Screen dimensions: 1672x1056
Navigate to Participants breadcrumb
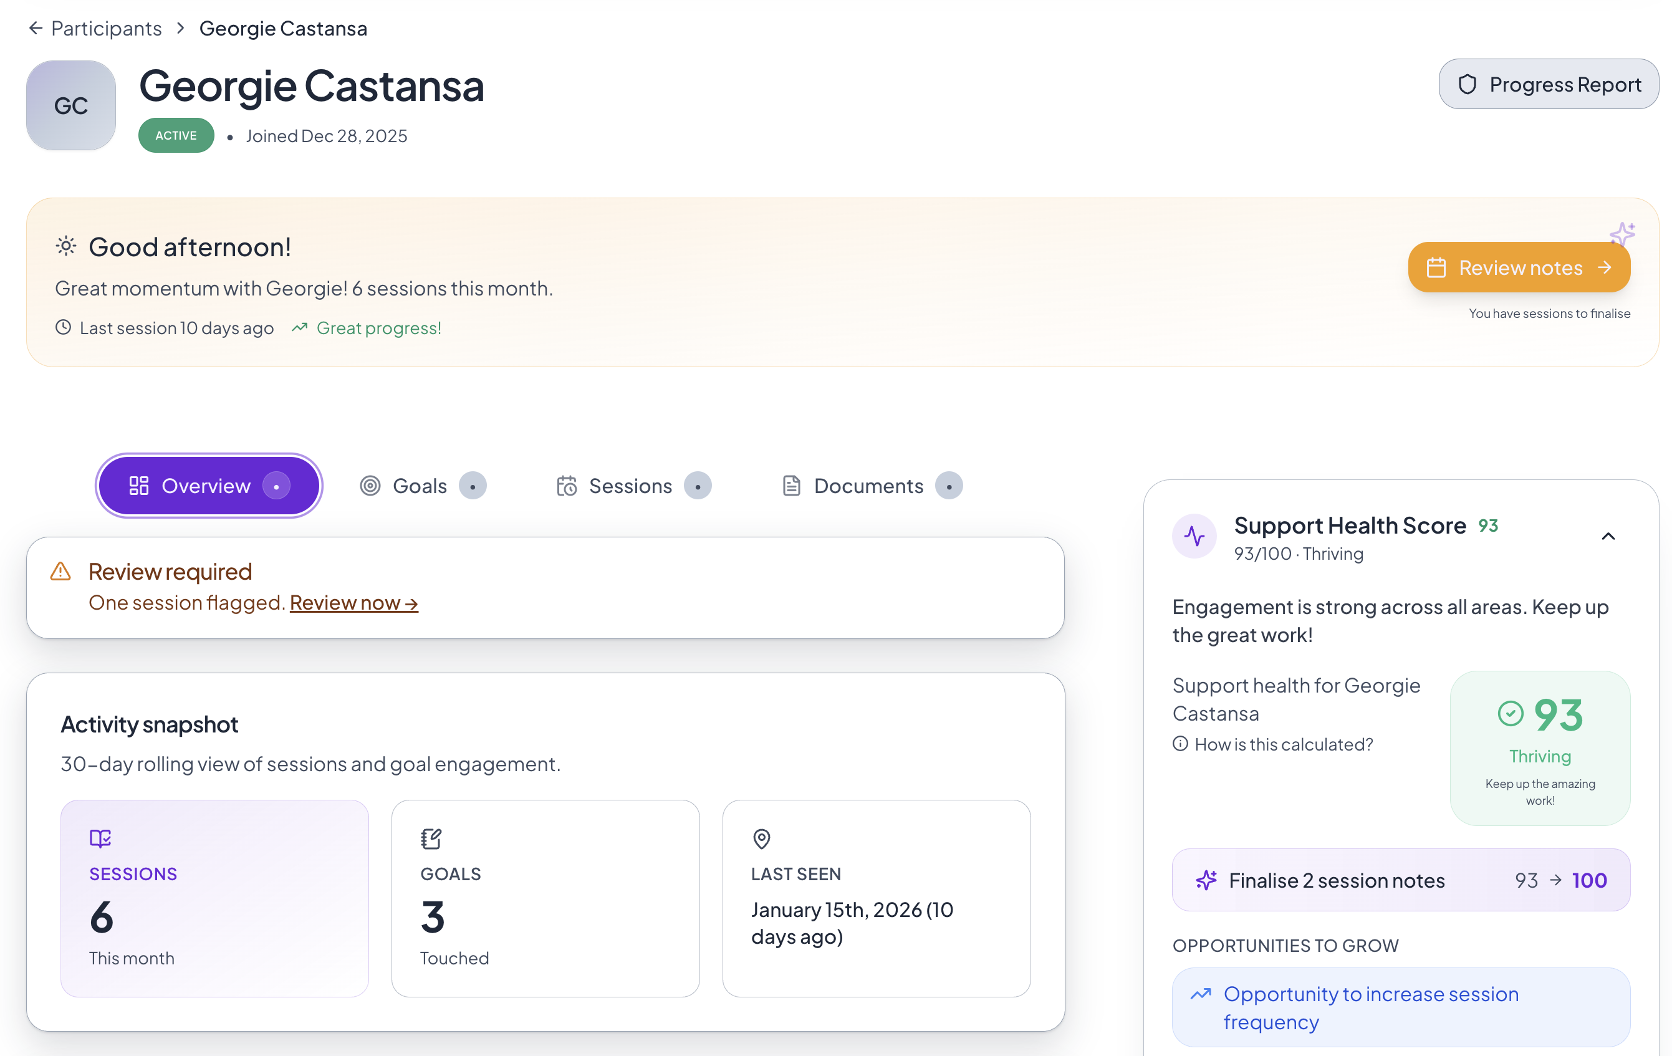coord(106,29)
